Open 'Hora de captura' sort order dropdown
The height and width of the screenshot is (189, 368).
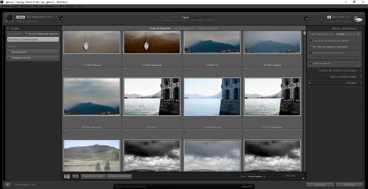click(x=257, y=176)
